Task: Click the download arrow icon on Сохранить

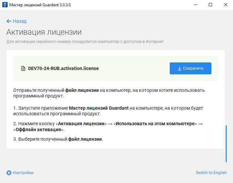Action: 179,69
